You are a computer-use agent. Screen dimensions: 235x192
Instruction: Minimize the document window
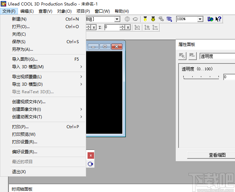click(x=93, y=47)
